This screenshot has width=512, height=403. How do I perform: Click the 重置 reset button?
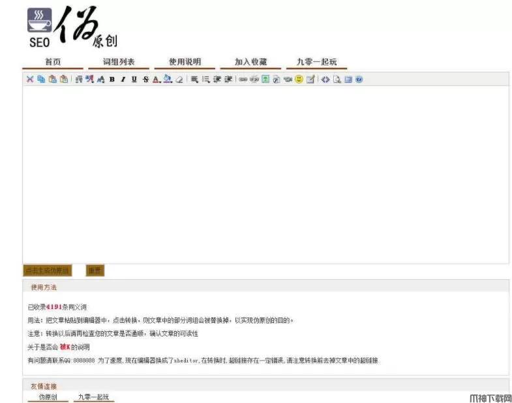[x=95, y=271]
